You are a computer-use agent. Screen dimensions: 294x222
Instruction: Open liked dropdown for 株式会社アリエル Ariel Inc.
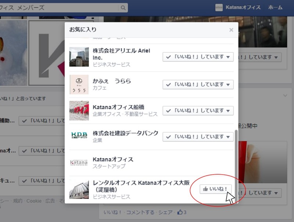point(198,57)
